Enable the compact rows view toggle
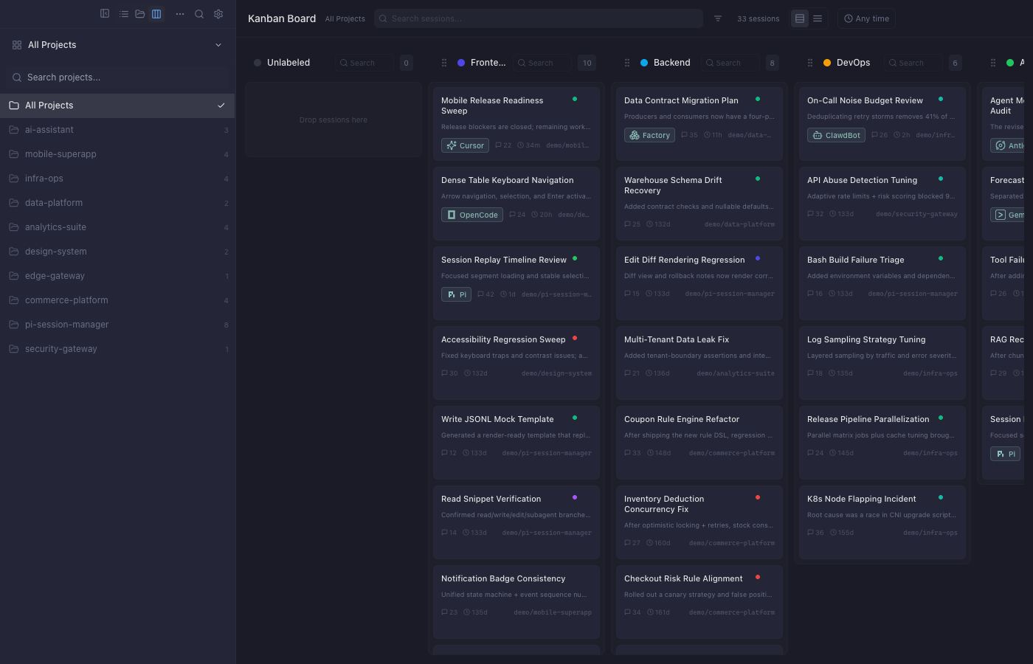1033x664 pixels. coord(818,18)
